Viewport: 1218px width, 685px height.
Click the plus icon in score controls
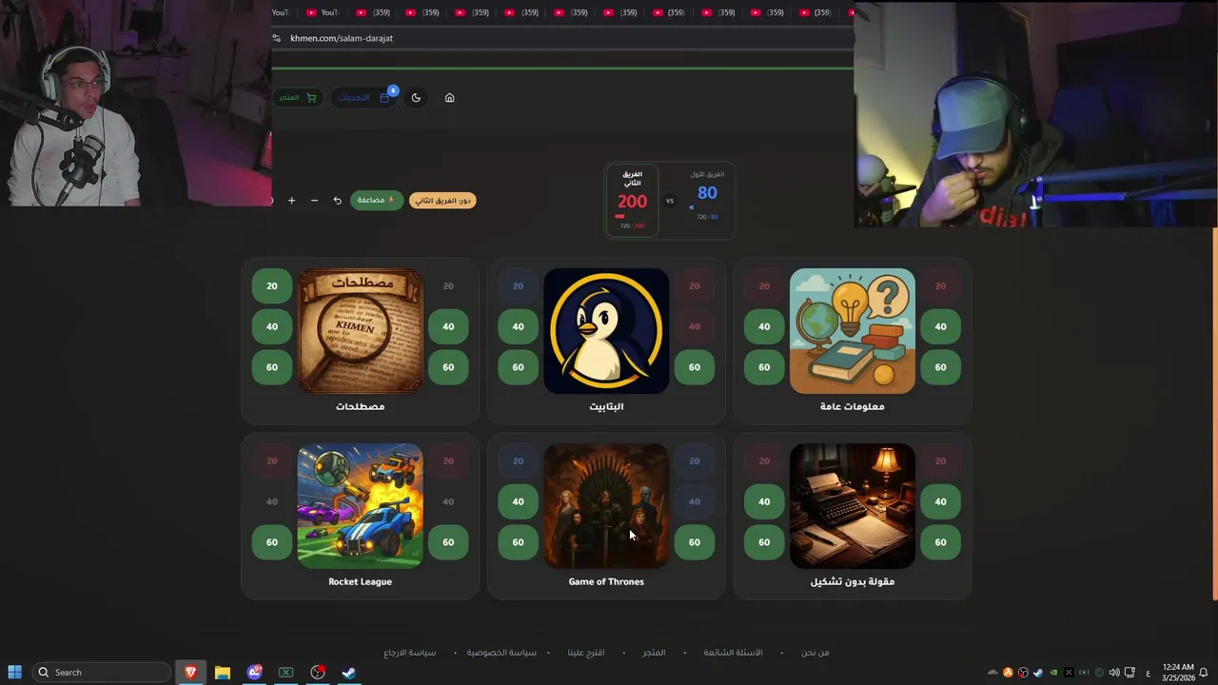coord(291,200)
